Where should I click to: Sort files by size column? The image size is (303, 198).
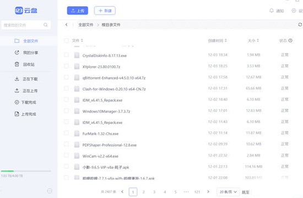click(253, 41)
